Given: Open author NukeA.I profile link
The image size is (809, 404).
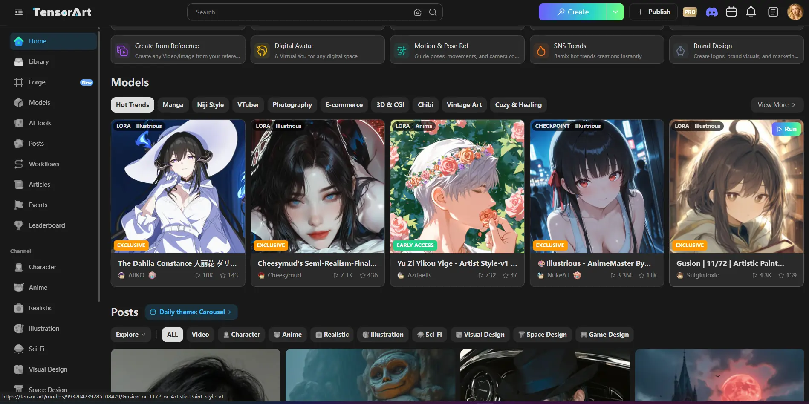Looking at the screenshot, I should click(x=558, y=275).
